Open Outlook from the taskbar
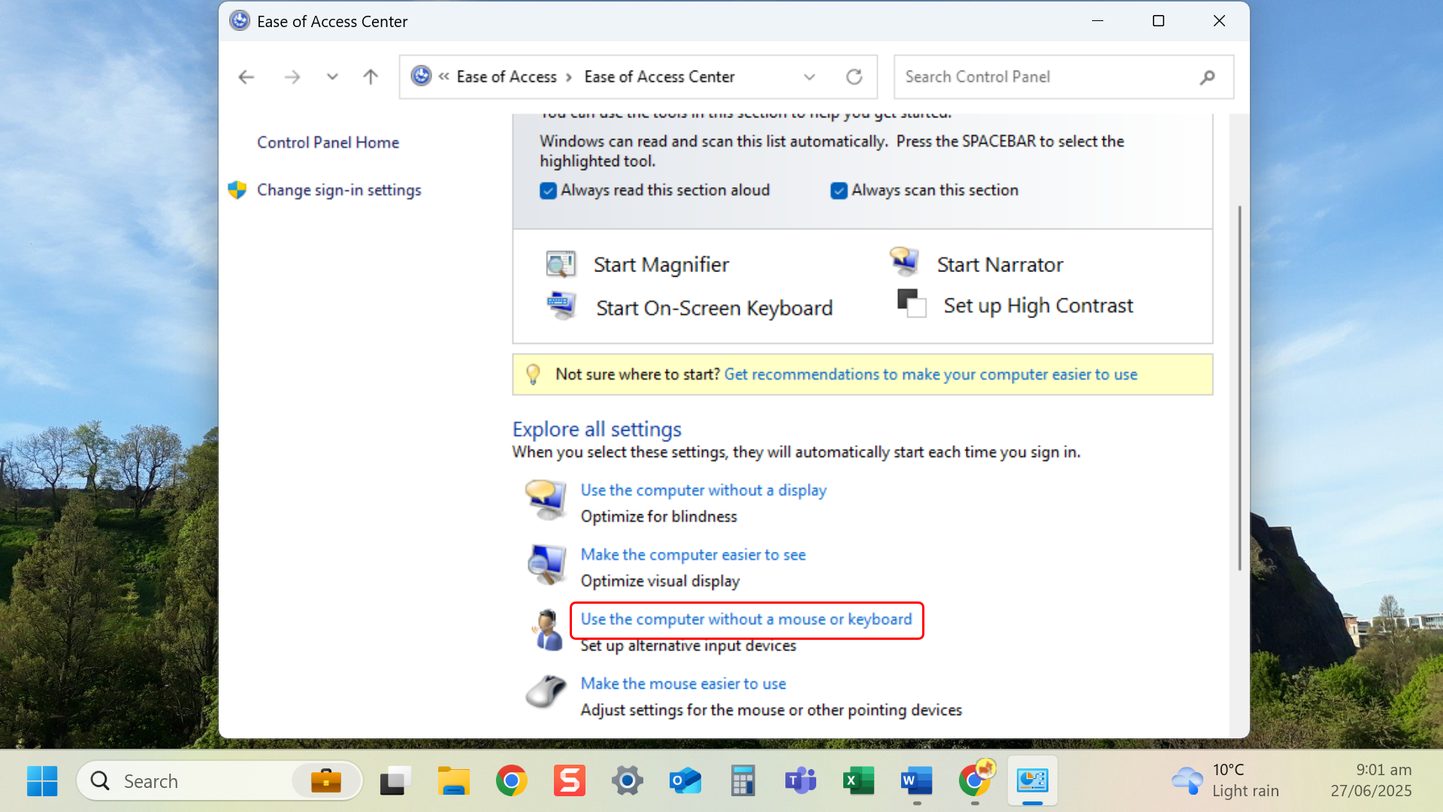1443x812 pixels. pyautogui.click(x=685, y=781)
